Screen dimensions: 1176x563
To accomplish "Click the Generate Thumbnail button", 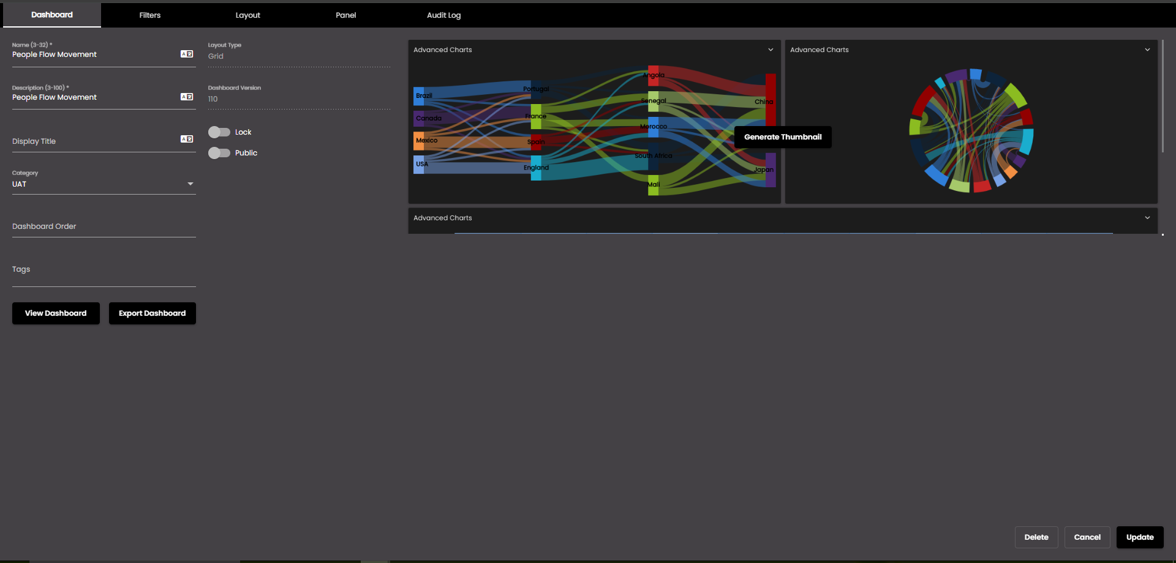I will (783, 137).
